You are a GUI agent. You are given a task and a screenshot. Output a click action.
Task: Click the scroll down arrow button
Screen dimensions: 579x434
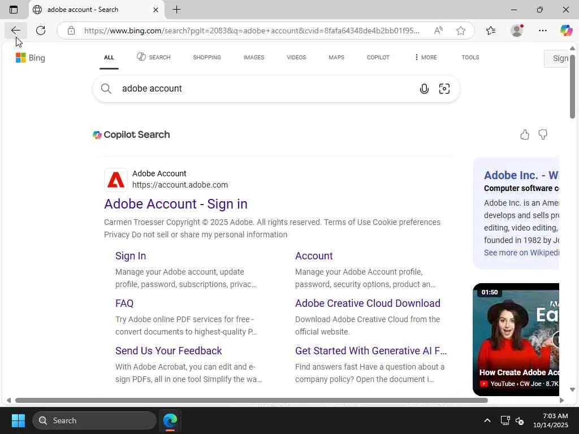pos(572,390)
